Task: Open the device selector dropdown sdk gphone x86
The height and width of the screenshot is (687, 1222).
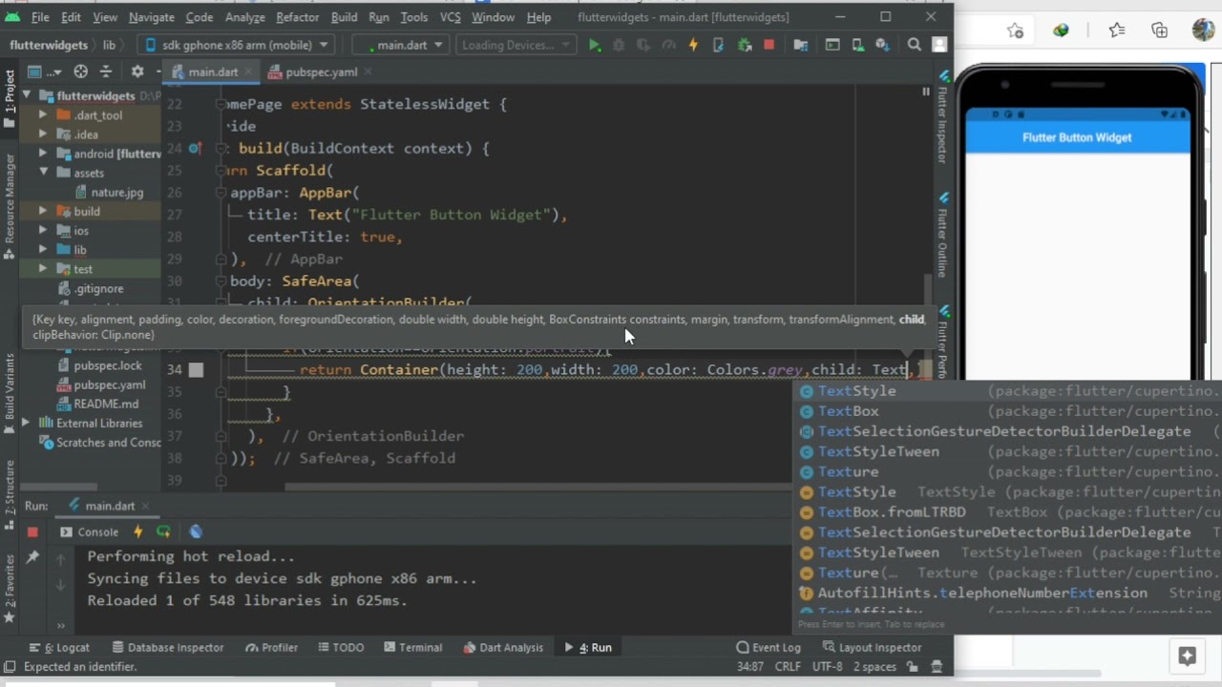Action: (235, 45)
